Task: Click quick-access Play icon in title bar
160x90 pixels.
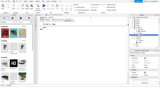Action: coord(14,1)
